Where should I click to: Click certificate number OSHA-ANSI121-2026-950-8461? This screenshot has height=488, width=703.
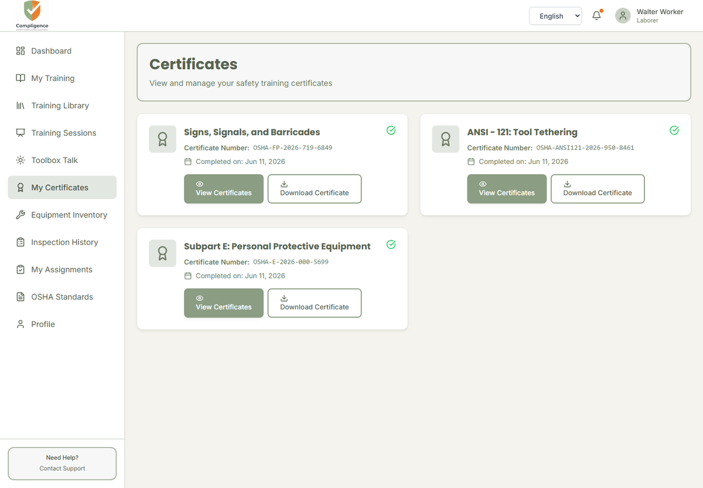click(585, 148)
